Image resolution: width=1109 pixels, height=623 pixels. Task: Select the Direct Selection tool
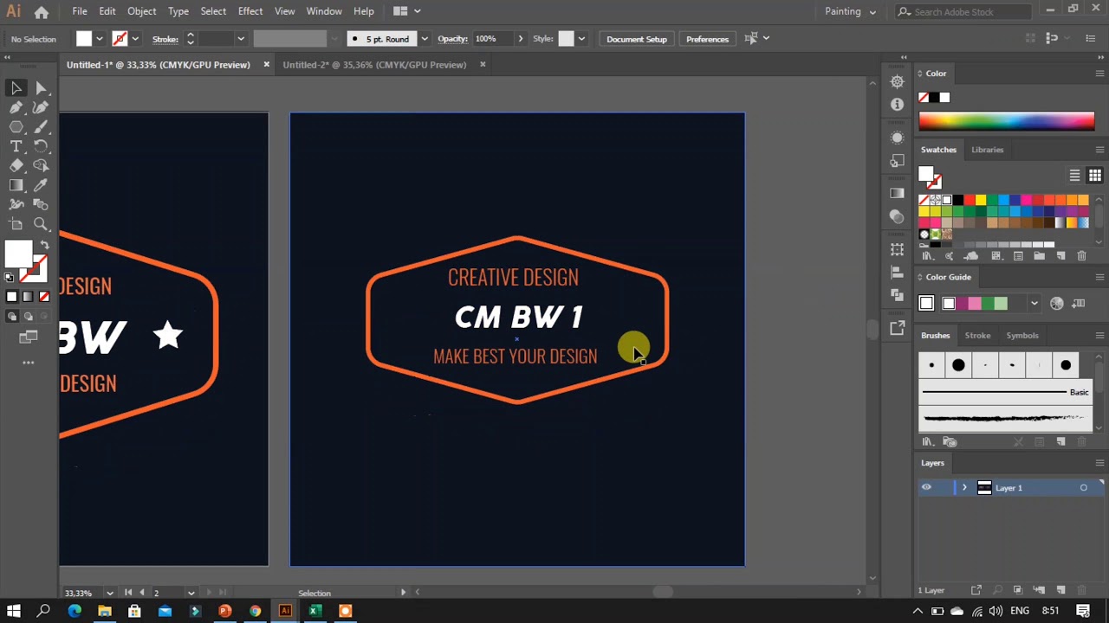tap(41, 87)
